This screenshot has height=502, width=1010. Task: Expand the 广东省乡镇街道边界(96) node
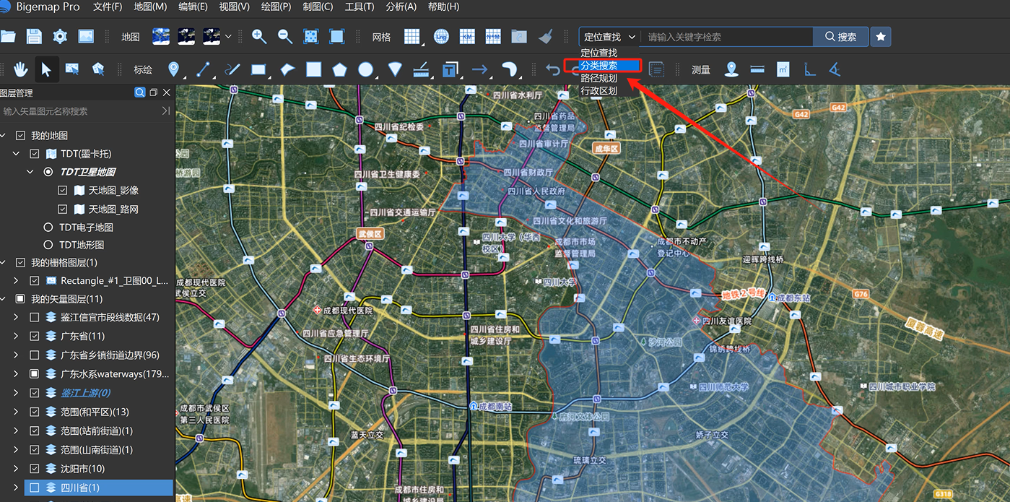pos(16,355)
